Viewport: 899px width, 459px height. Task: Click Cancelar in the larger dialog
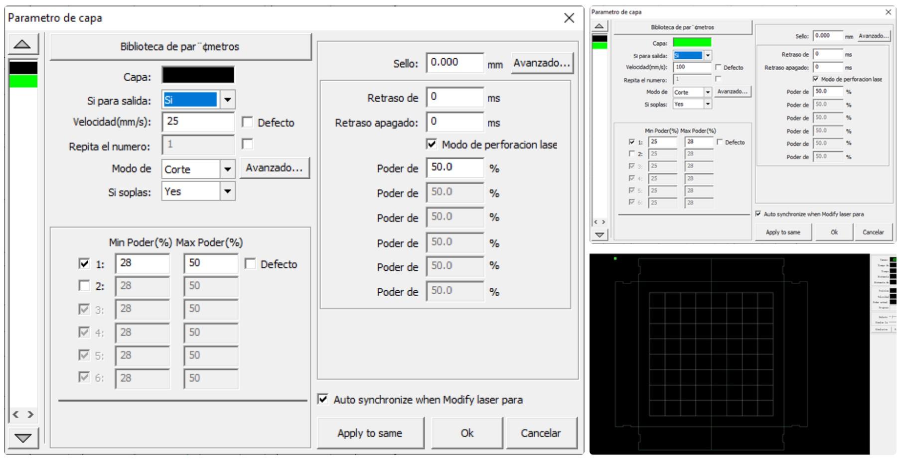tap(541, 433)
